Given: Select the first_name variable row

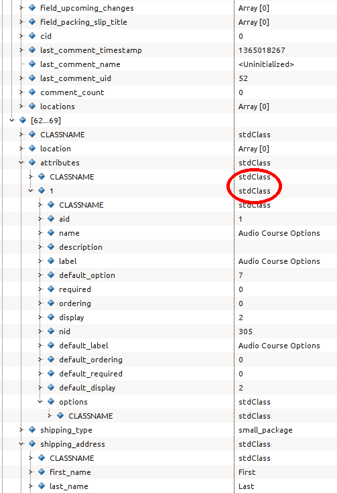Looking at the screenshot, I should (x=170, y=472).
